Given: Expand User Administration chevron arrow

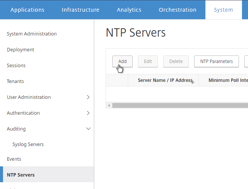Looking at the screenshot, I should 88,97.
